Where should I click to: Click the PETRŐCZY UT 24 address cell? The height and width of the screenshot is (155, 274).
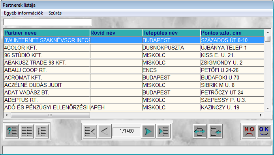tap(233, 93)
